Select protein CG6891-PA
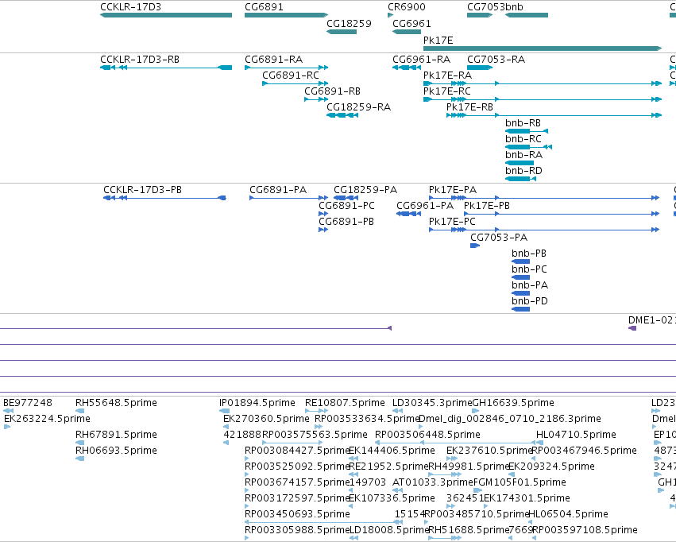 [x=289, y=198]
